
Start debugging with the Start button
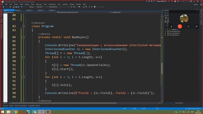point(73,7)
